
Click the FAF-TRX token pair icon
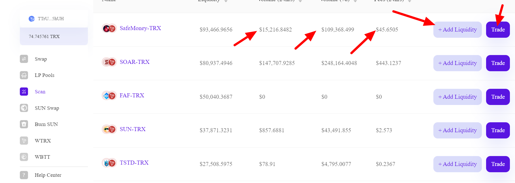[109, 96]
